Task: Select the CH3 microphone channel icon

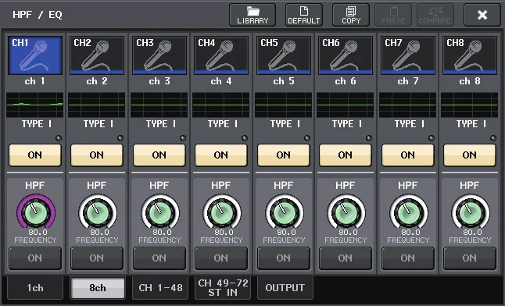Action: [x=159, y=55]
